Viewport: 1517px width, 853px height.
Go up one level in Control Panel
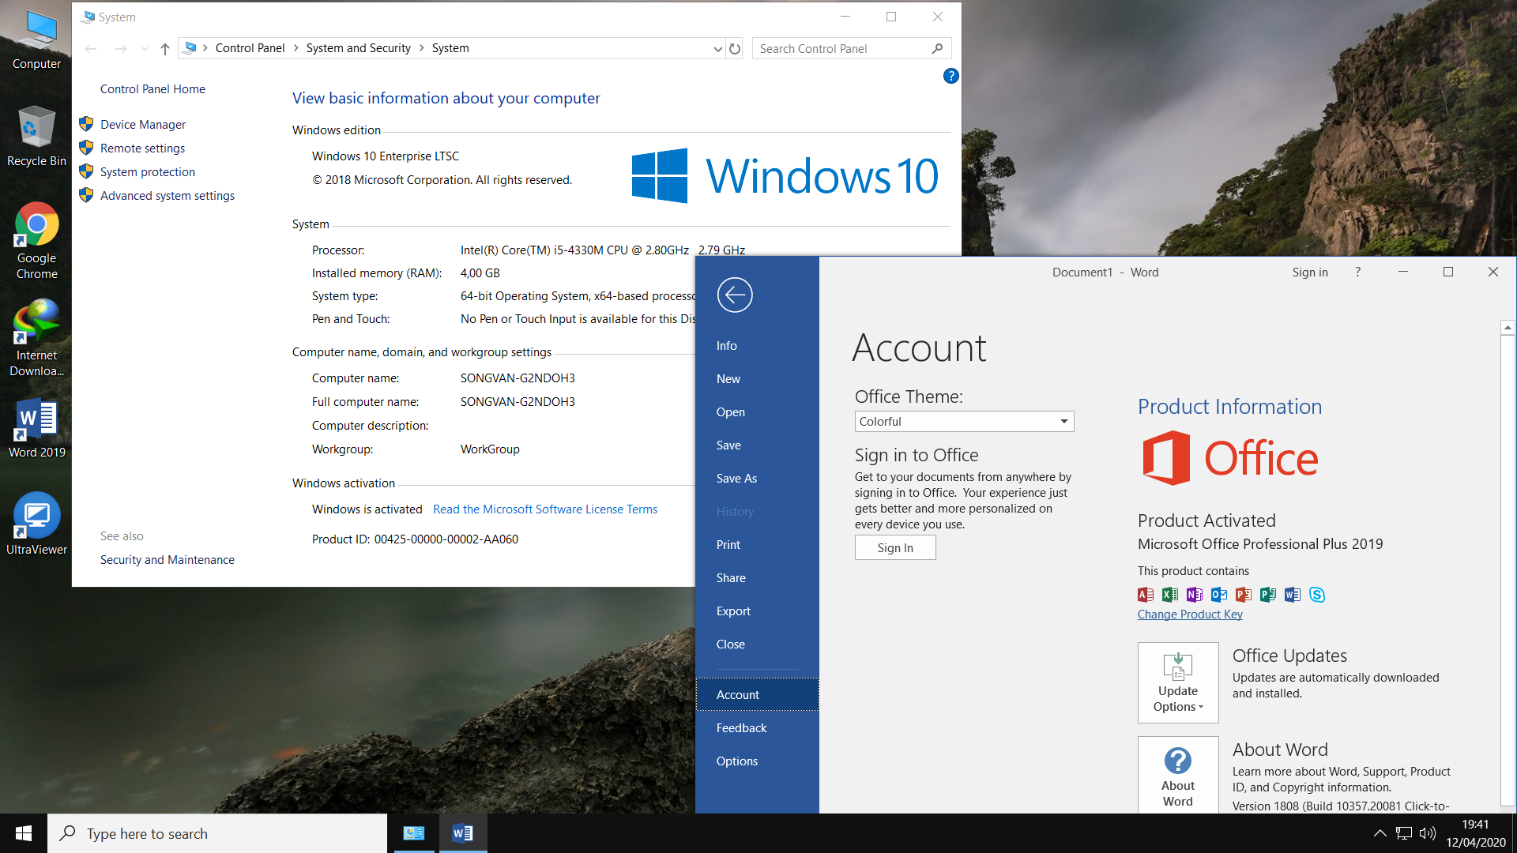[164, 49]
